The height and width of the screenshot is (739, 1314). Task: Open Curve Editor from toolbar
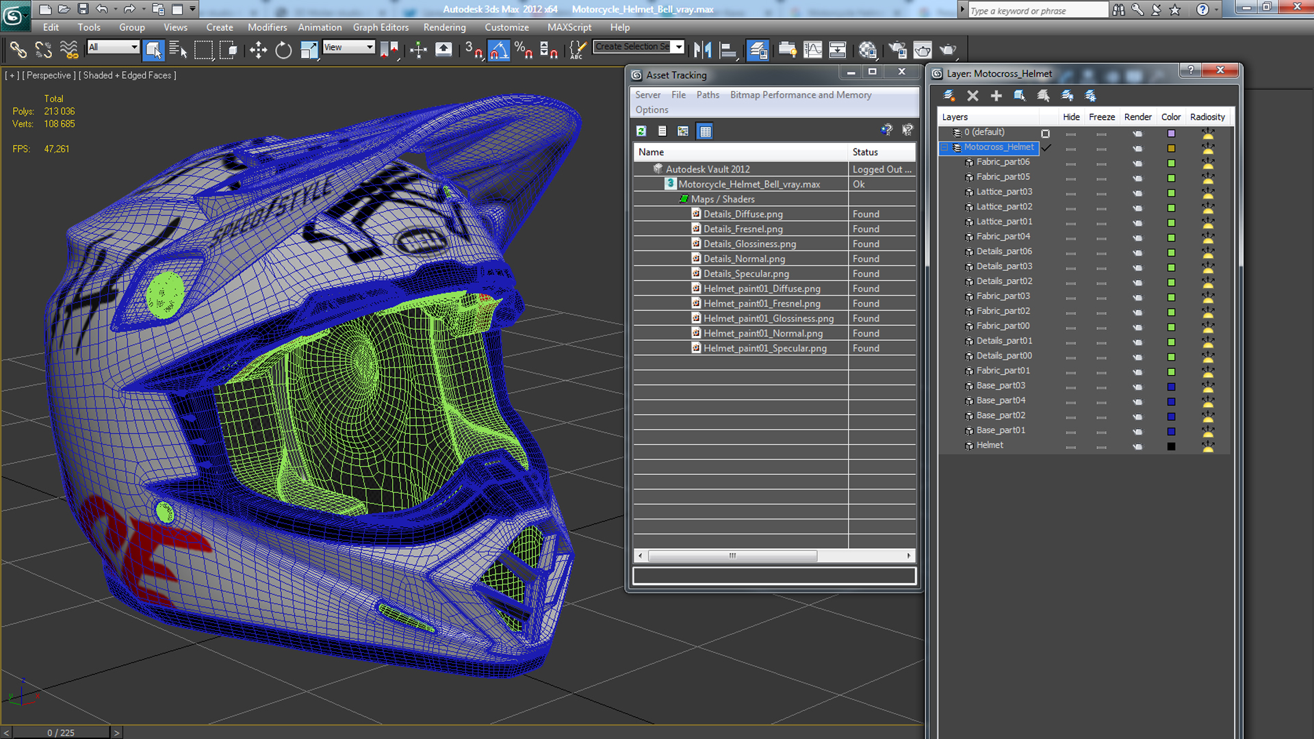812,49
